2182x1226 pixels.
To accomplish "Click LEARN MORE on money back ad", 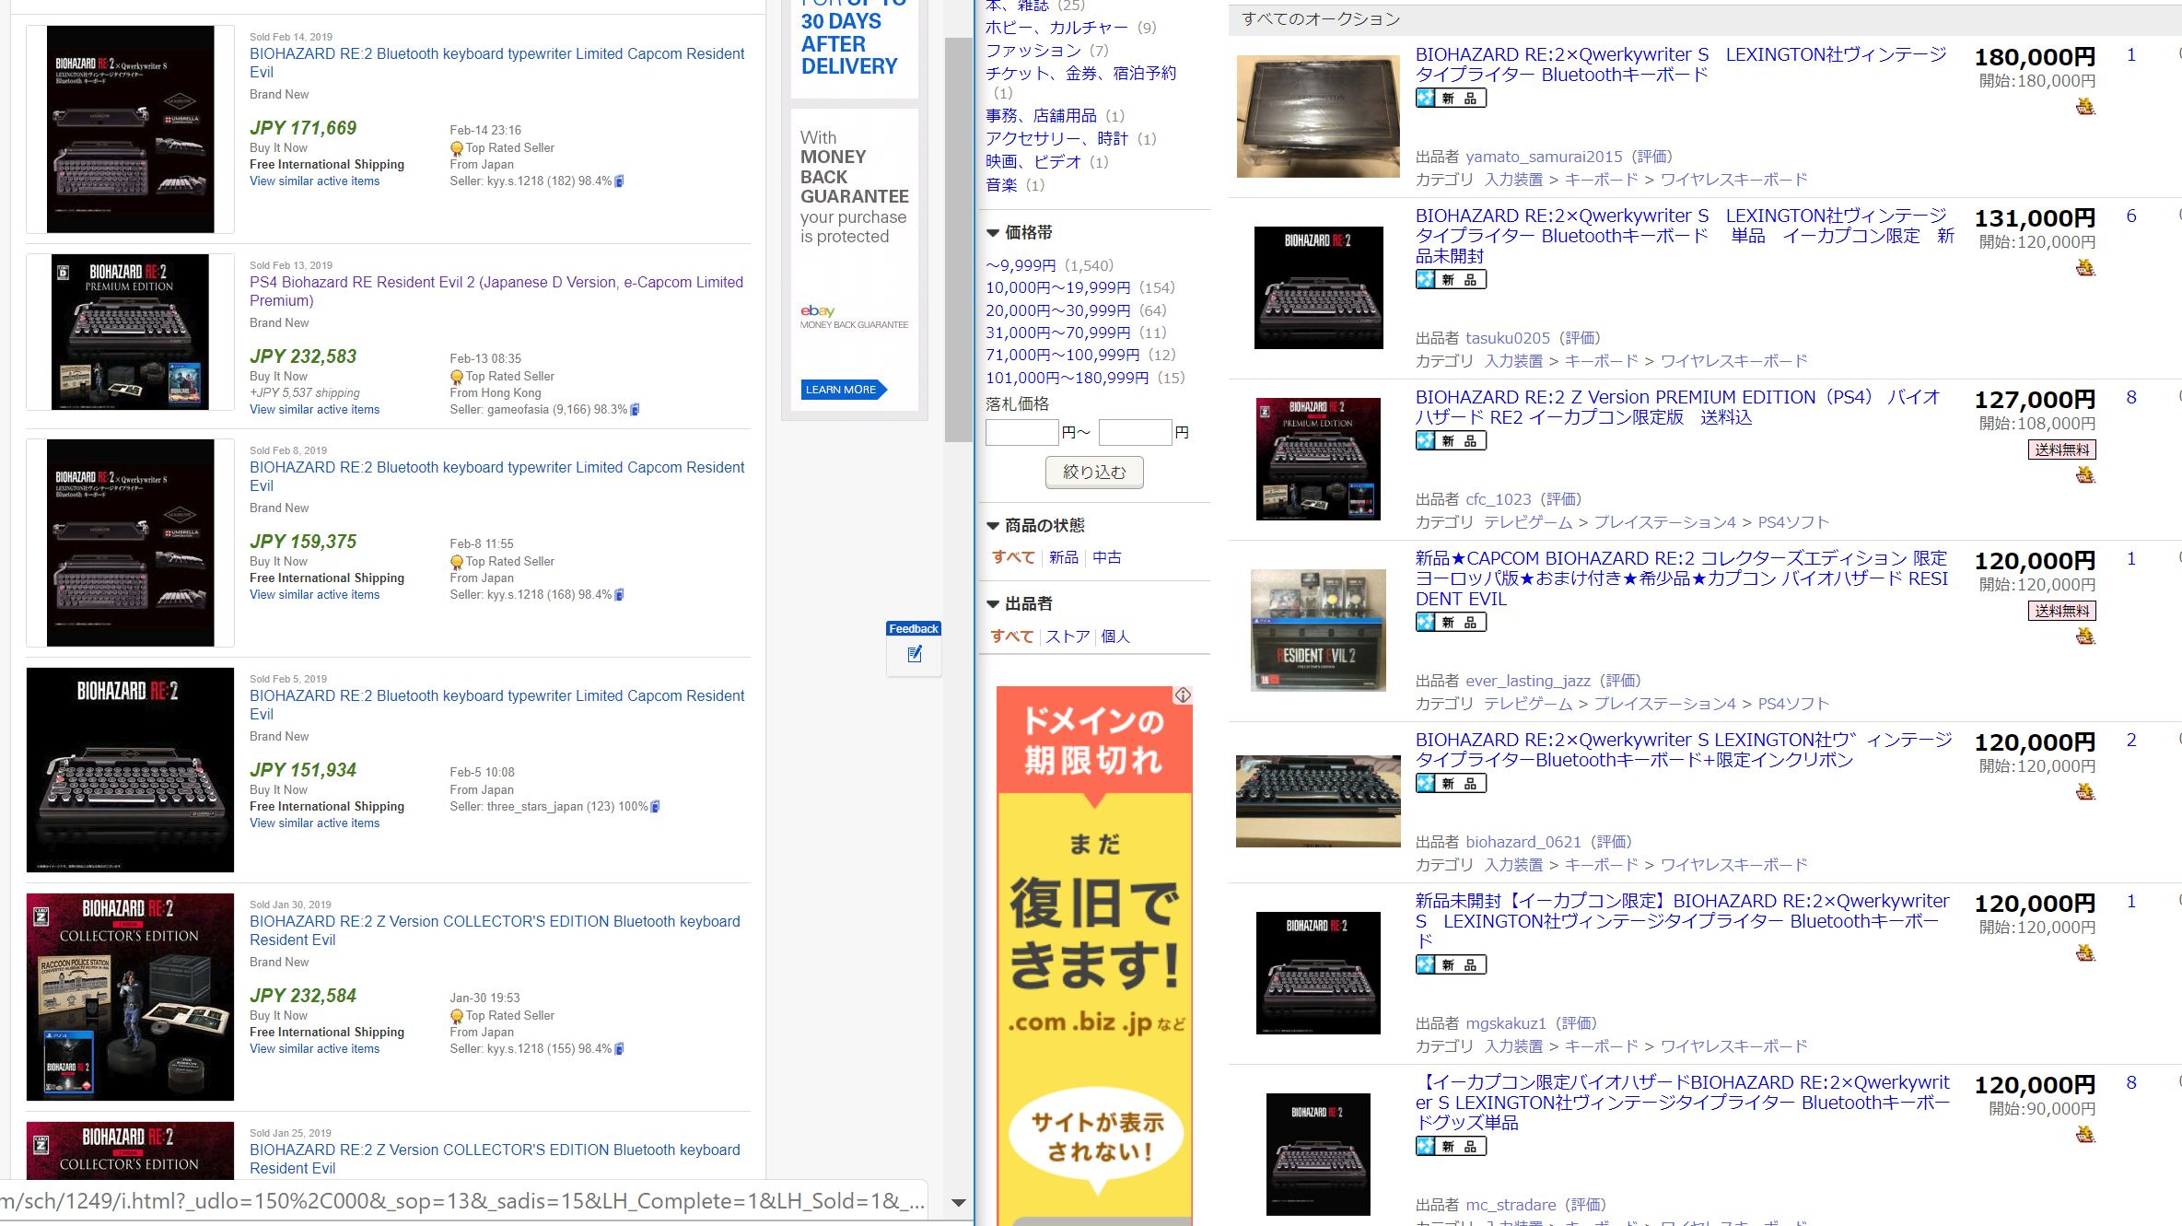I will tap(841, 390).
